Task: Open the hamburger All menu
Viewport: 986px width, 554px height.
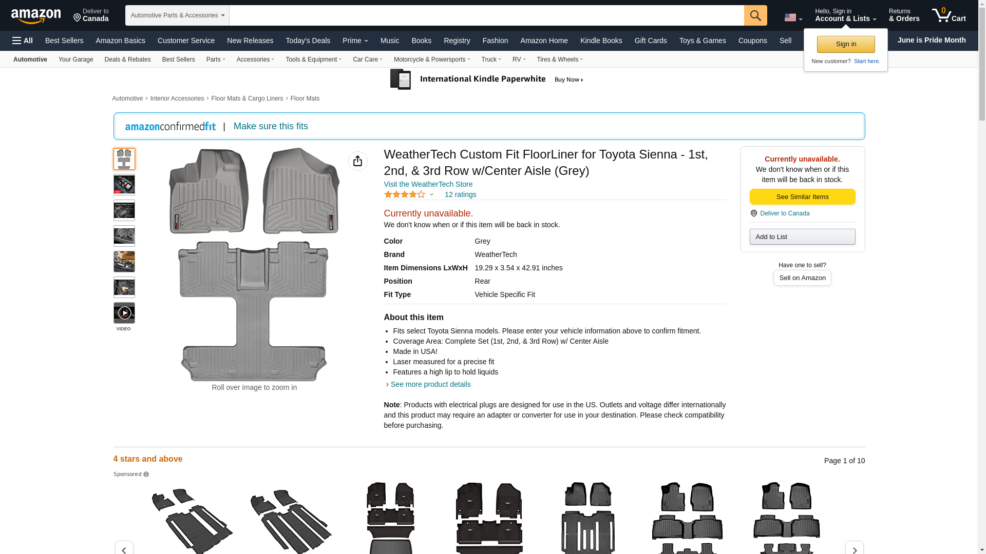Action: pos(23,41)
